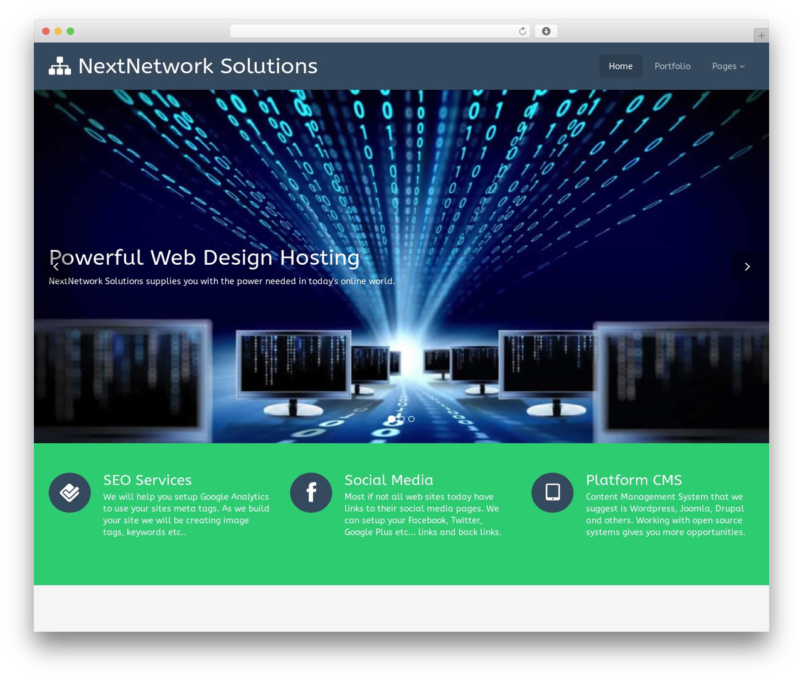
Task: Click the Powerful Web Design Hosting headline
Action: [x=205, y=258]
